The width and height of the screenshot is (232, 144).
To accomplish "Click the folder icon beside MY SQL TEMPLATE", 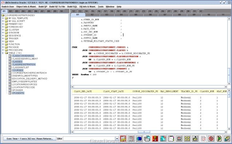I will click(x=6, y=18).
